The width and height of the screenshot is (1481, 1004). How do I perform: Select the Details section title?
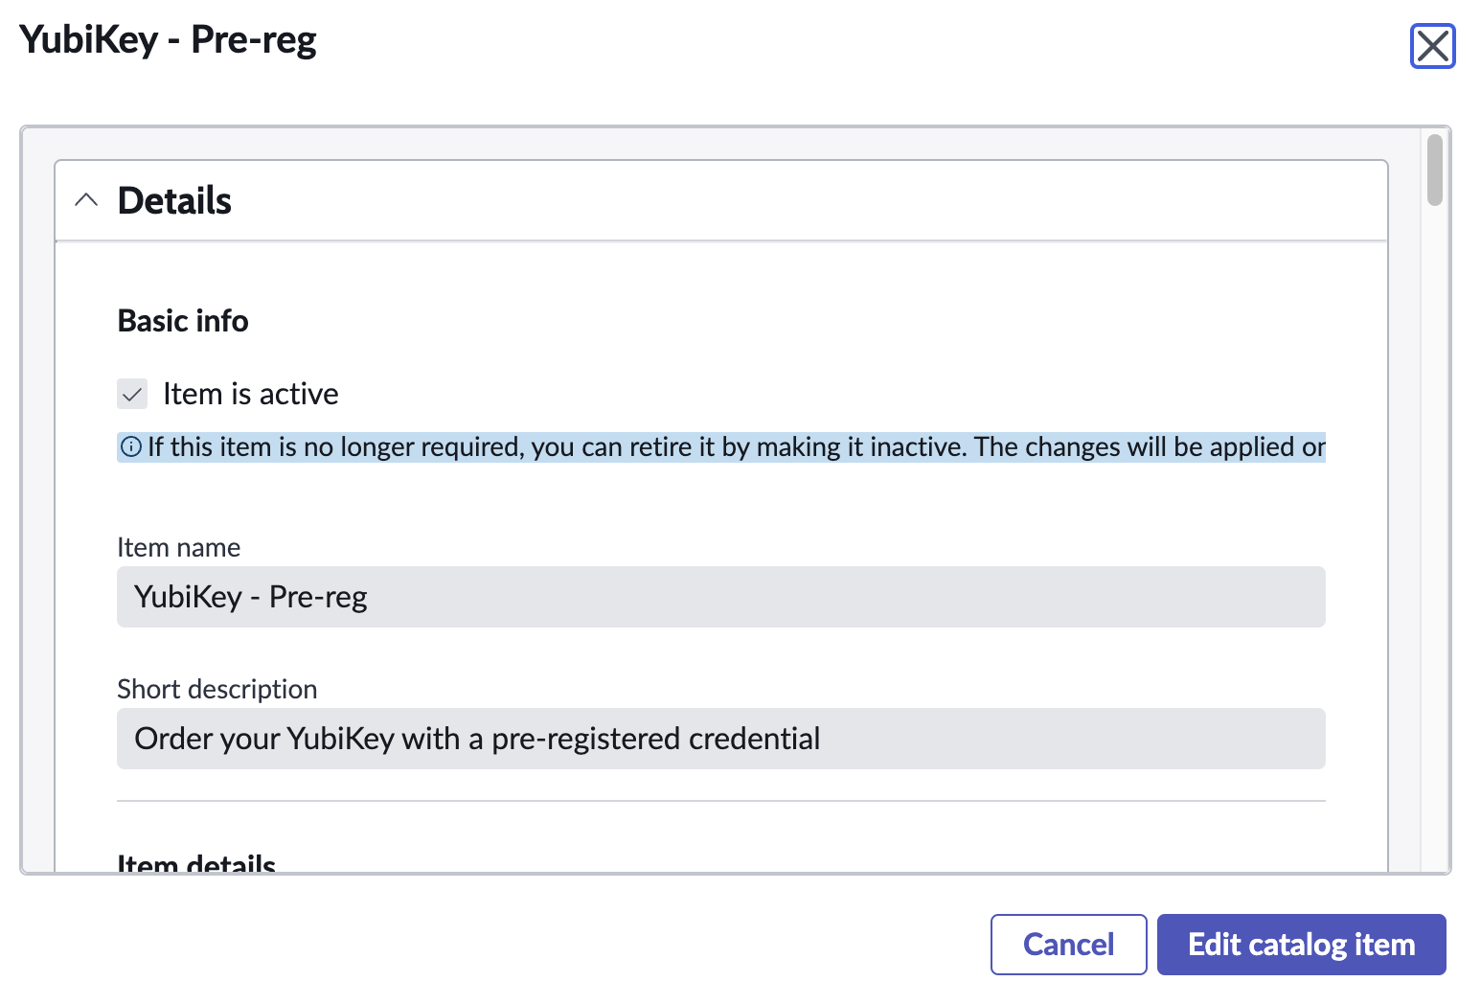174,200
